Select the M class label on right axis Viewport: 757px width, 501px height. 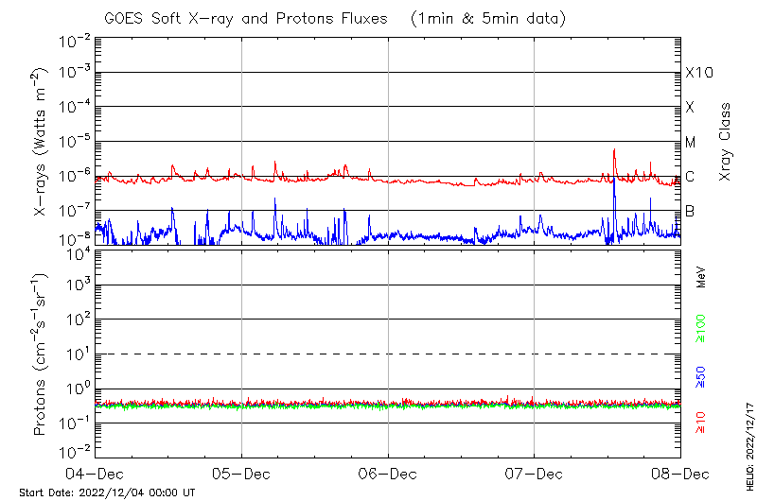[x=691, y=142]
